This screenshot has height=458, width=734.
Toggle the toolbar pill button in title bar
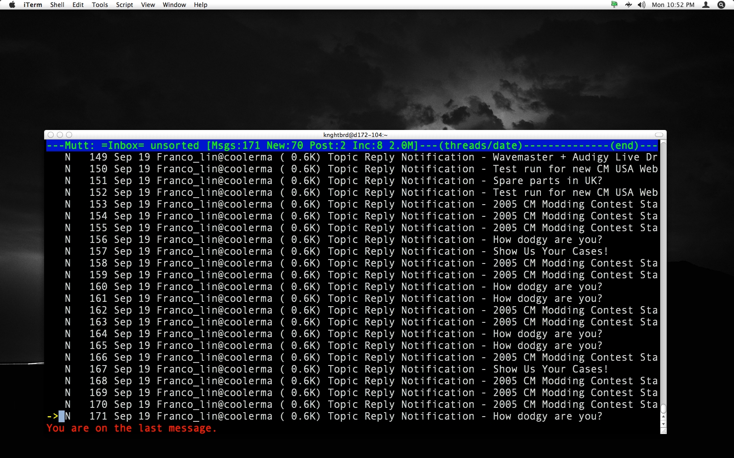tap(659, 135)
